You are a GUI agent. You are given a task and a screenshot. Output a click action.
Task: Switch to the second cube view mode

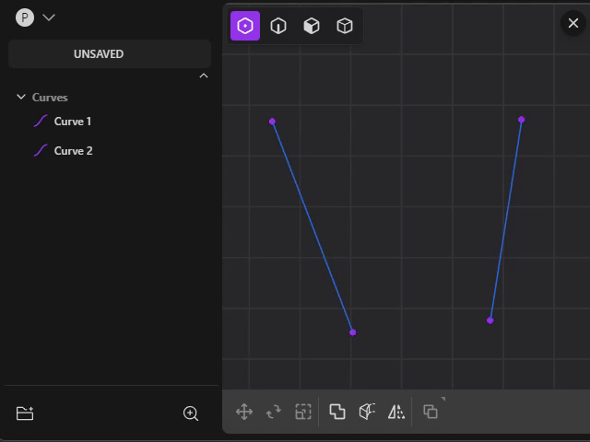point(278,26)
